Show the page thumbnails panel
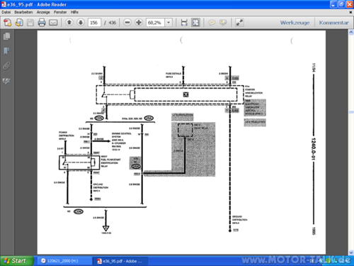Viewport: 354px width, 266px height. [x=6, y=36]
